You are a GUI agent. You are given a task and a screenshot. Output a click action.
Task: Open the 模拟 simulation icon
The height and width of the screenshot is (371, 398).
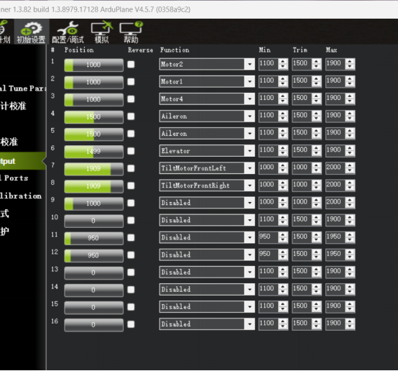(x=101, y=32)
